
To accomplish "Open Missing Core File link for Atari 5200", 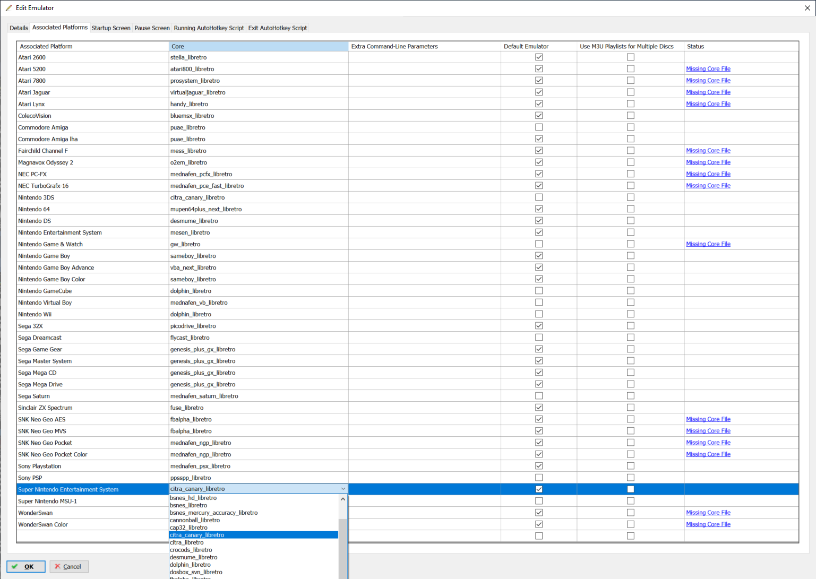I will (x=708, y=69).
